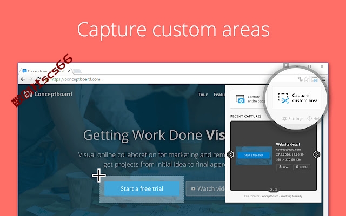Click the bookmark star icon

click(306, 79)
